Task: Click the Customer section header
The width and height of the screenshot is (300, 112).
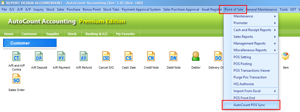Action: (30, 43)
